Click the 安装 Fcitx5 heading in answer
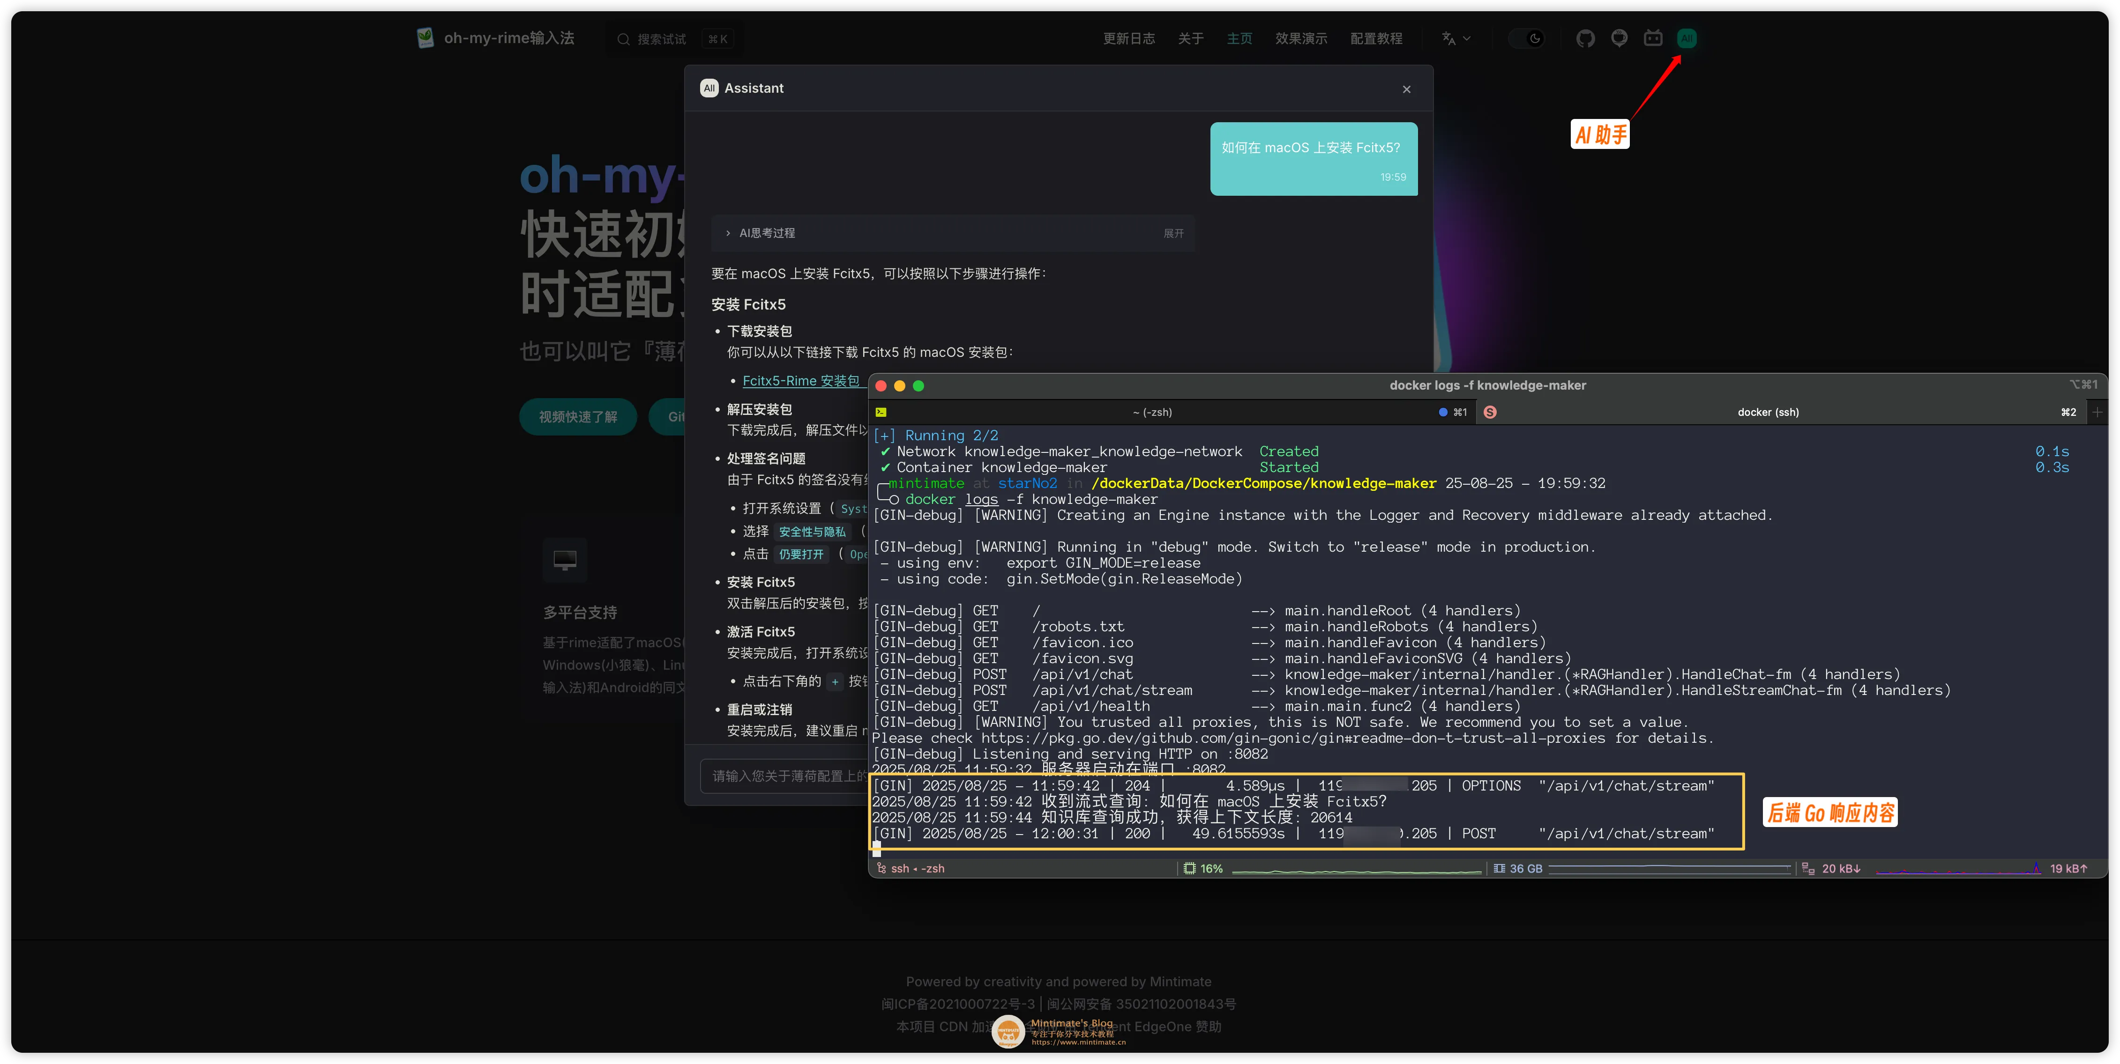 click(x=748, y=304)
